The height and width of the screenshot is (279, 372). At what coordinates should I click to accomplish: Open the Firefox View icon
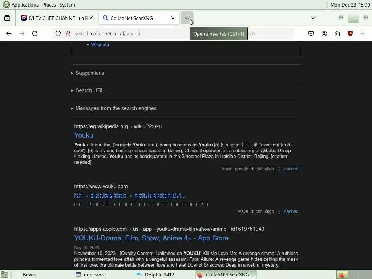[x=7, y=18]
